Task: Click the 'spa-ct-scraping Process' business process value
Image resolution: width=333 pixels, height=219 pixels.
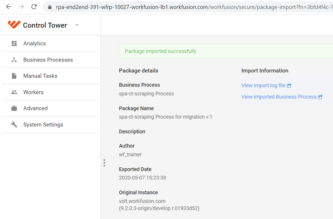Action: (x=146, y=94)
